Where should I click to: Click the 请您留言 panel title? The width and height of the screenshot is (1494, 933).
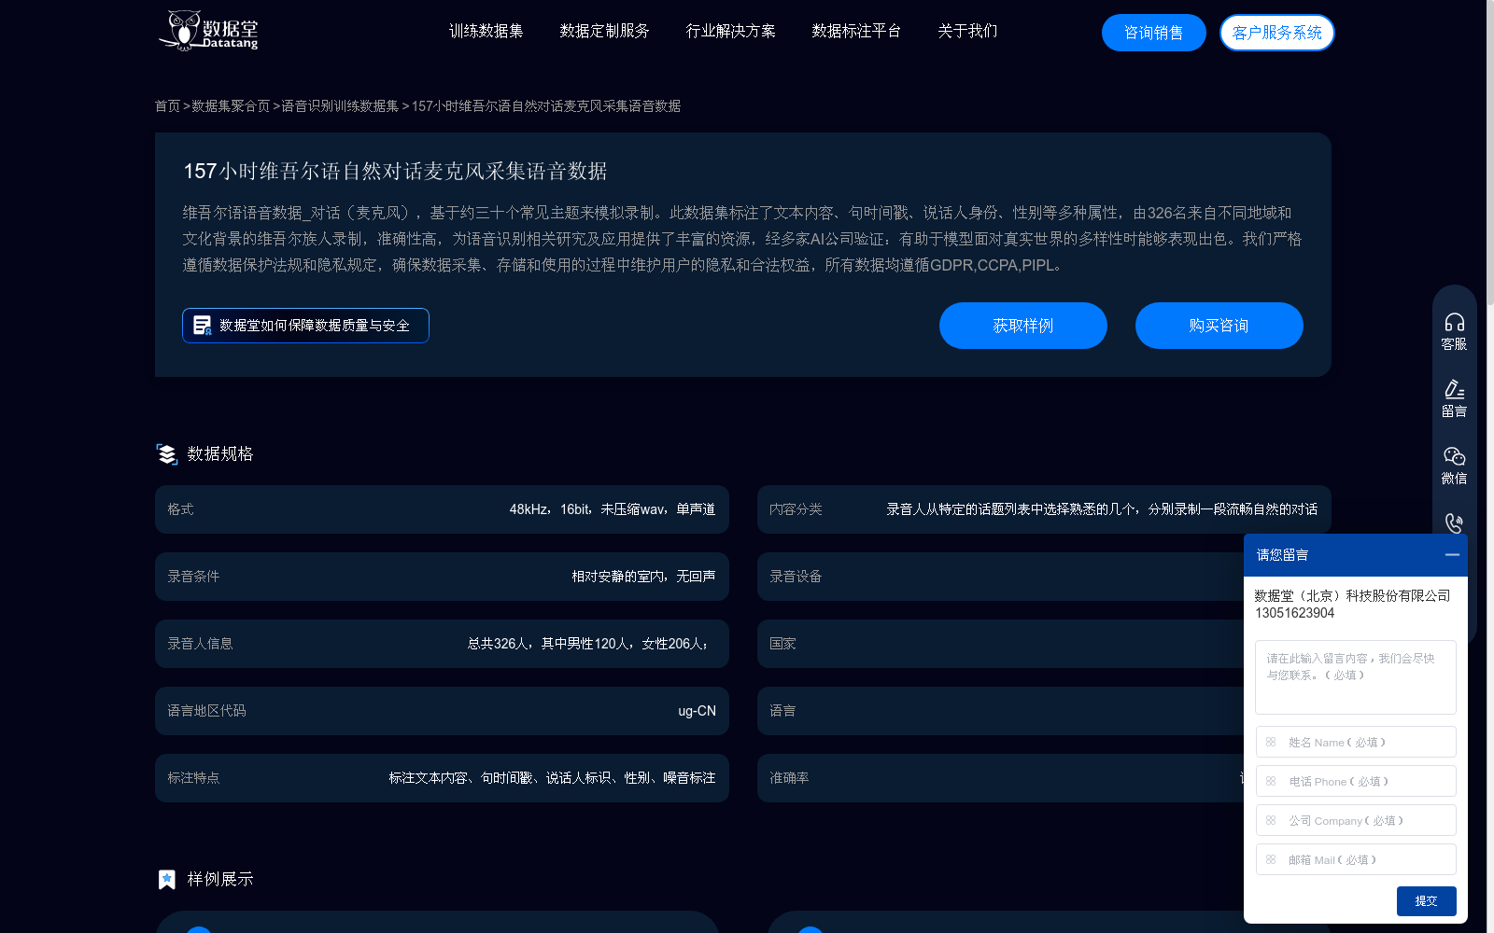(x=1282, y=555)
